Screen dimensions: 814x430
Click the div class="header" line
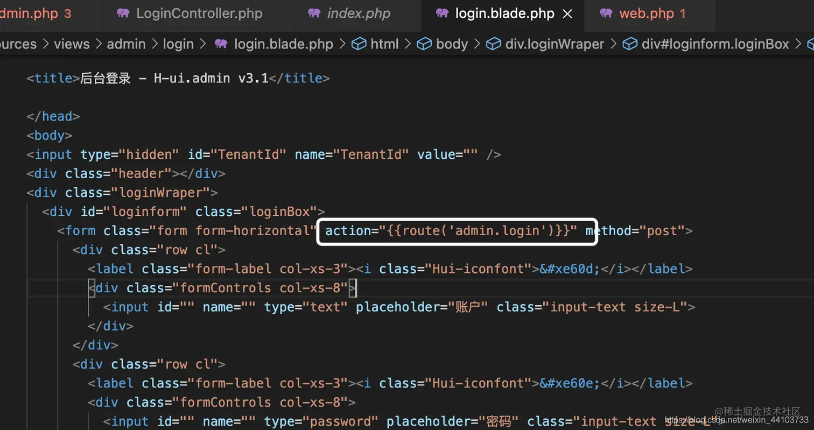pyautogui.click(x=126, y=173)
